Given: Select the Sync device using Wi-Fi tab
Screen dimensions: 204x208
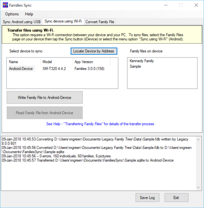Looking at the screenshot, I should coord(63,21).
